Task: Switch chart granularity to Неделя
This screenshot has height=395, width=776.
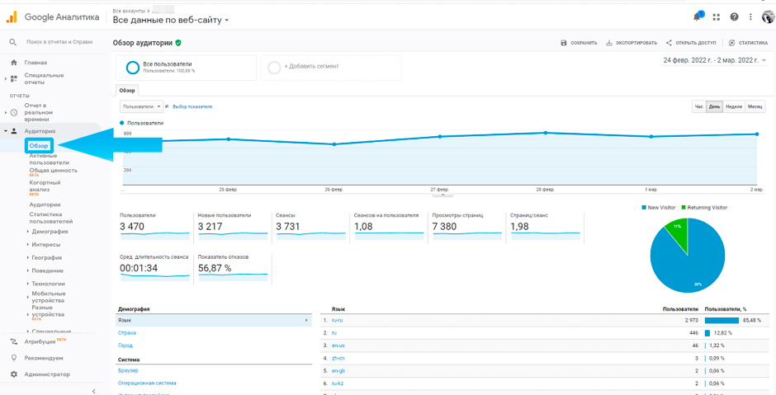Action: (734, 106)
